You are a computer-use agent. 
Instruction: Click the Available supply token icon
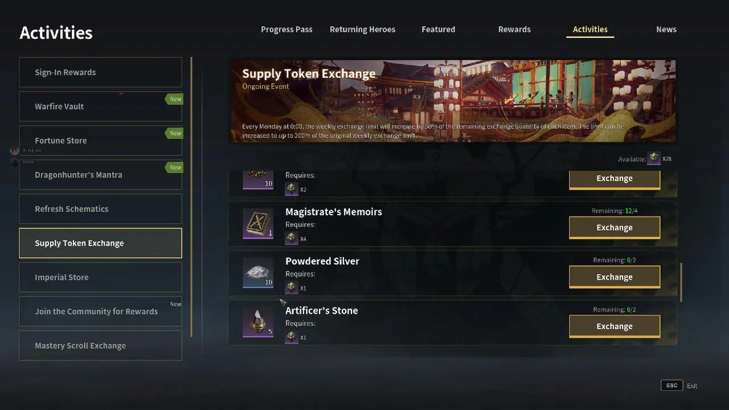pos(654,158)
